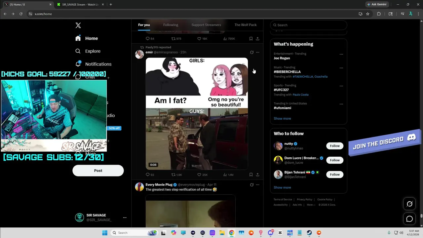This screenshot has height=238, width=423.
Task: Open more menu on emir's post
Action: tap(257, 52)
